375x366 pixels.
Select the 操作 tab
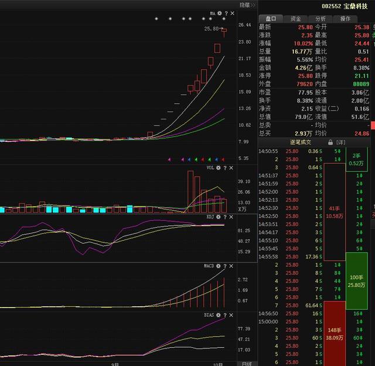345,19
